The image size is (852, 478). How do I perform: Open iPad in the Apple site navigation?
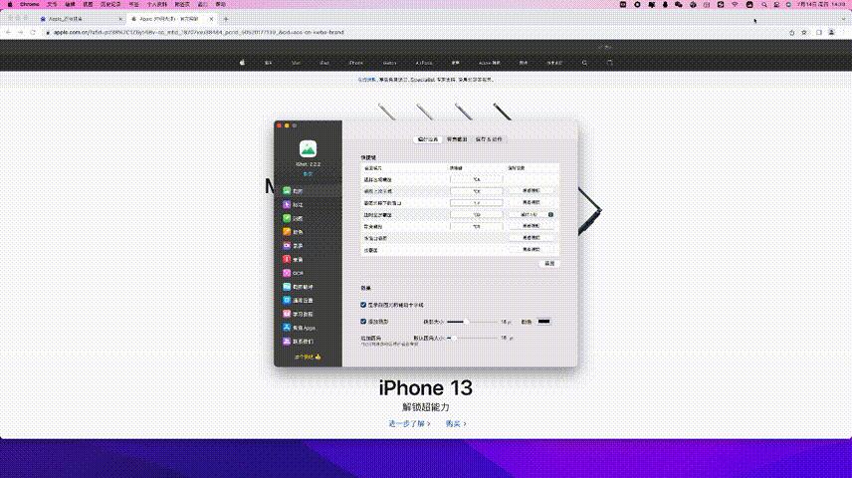[324, 63]
